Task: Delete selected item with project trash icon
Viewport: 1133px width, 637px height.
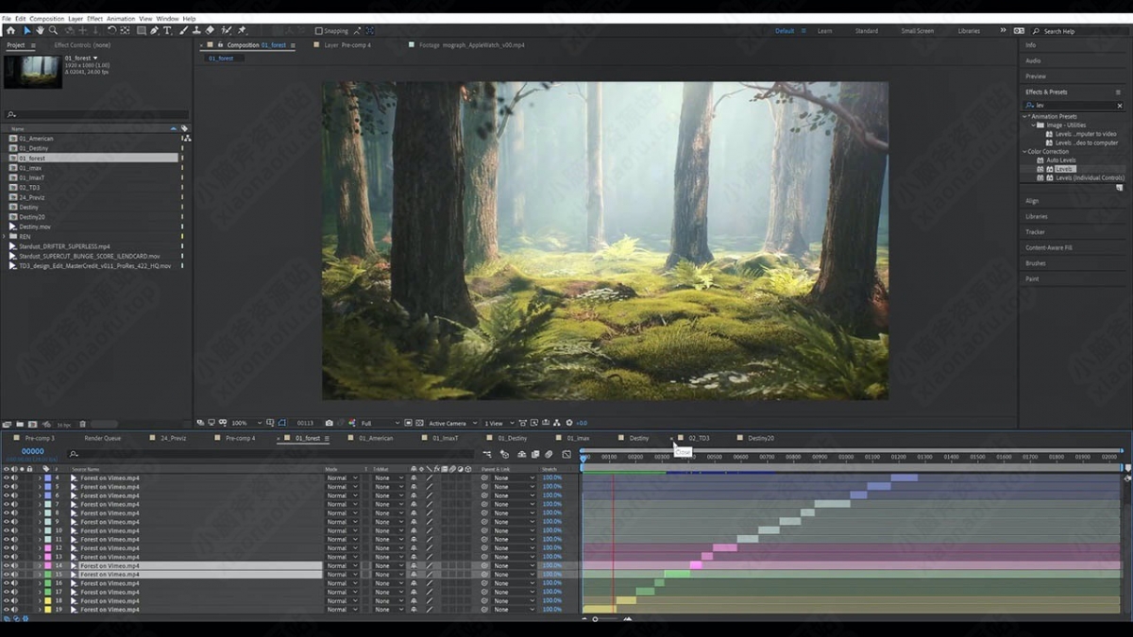Action: [x=82, y=425]
